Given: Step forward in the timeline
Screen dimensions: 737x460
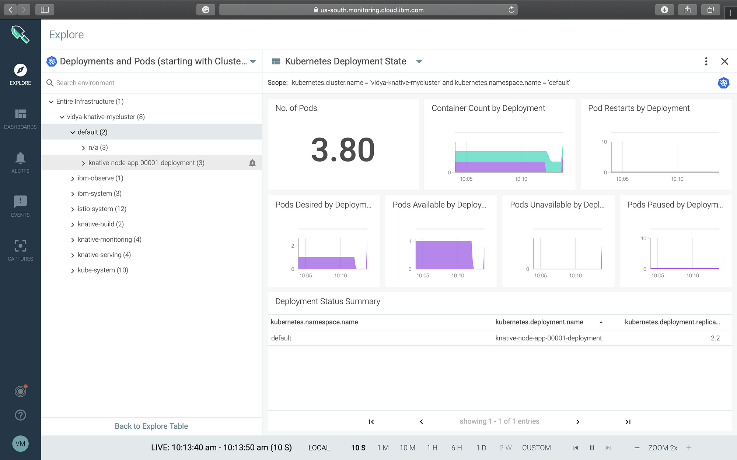Looking at the screenshot, I should click(608, 448).
